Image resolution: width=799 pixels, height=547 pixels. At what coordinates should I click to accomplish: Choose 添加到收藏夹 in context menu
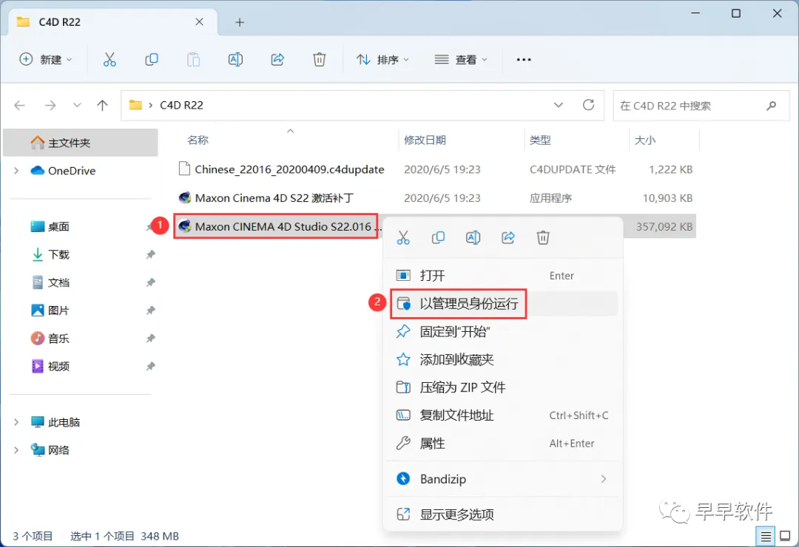click(x=503, y=359)
